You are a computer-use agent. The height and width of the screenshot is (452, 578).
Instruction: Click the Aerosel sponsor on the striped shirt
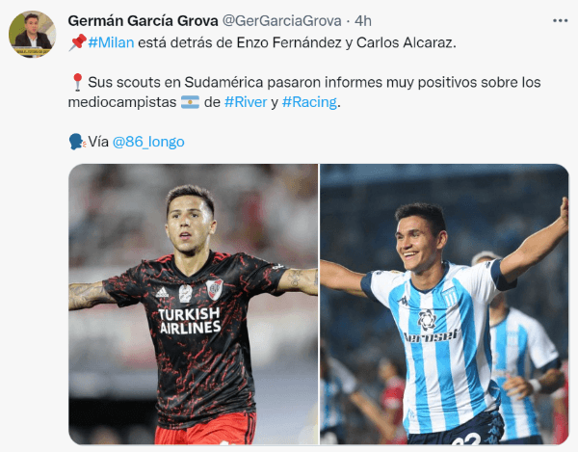[431, 335]
